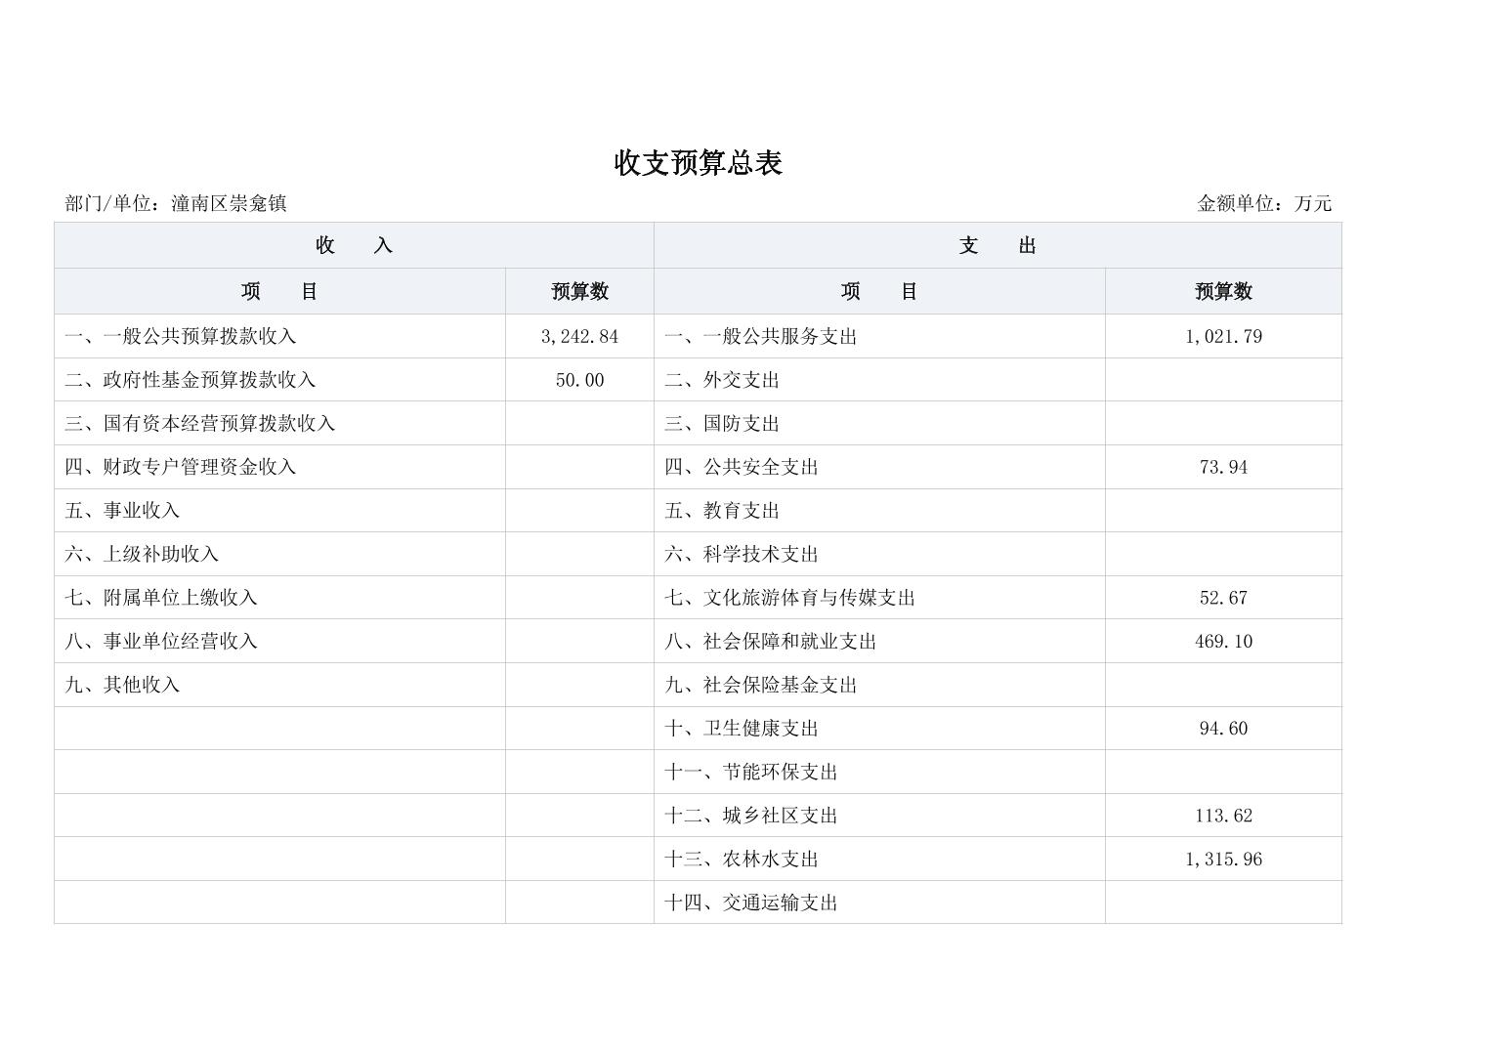Click the 金额单位：万元 label
1485x1050 pixels.
pos(1264,203)
